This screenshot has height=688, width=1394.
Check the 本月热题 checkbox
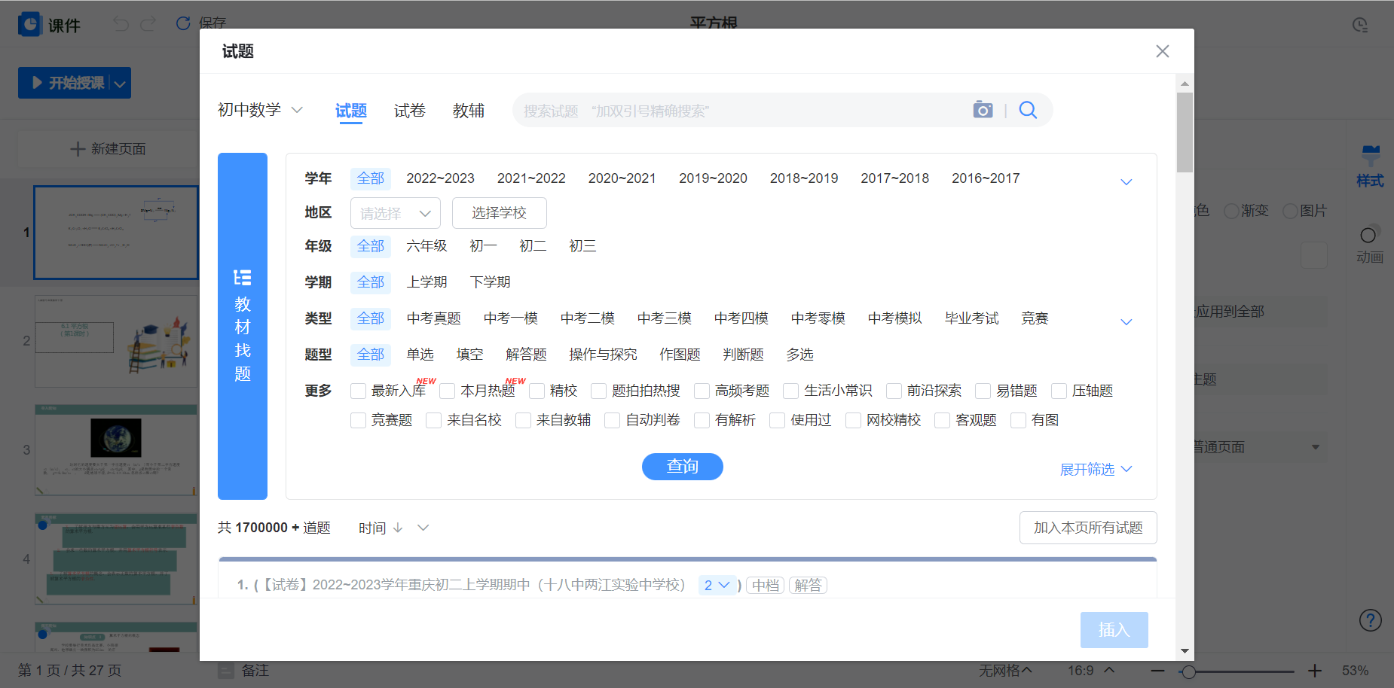click(x=448, y=391)
